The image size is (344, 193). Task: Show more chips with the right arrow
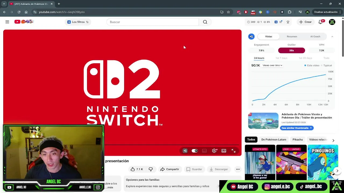coord(333,140)
